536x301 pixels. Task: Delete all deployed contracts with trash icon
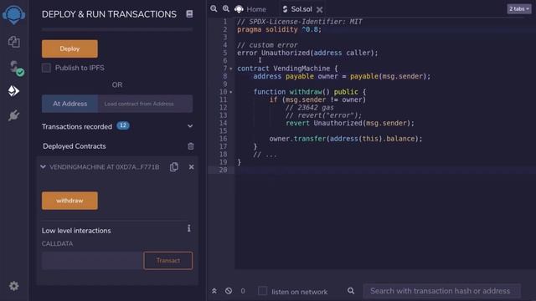click(191, 146)
